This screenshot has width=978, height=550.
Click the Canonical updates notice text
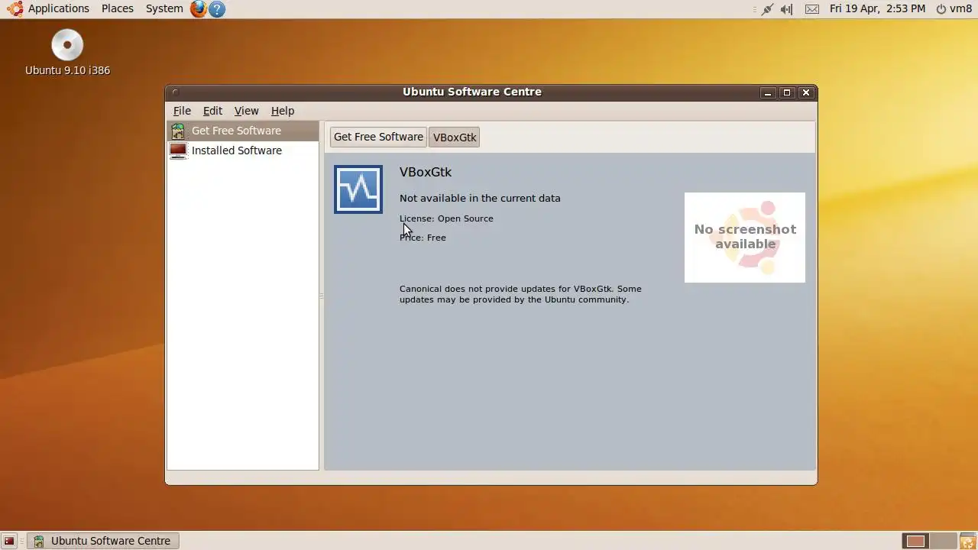point(520,294)
